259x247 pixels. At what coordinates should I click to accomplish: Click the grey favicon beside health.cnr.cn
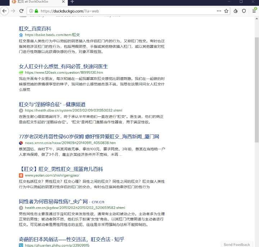click(x=21, y=208)
